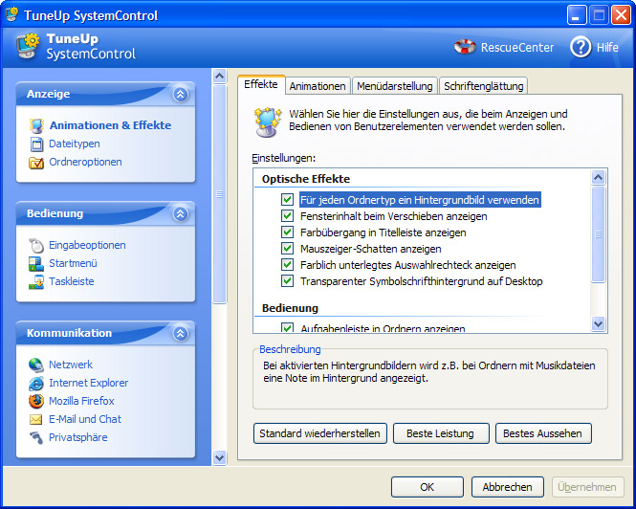Screen dimensions: 636x509
Task: Click the Bestes Aussehen button
Action: [x=543, y=433]
